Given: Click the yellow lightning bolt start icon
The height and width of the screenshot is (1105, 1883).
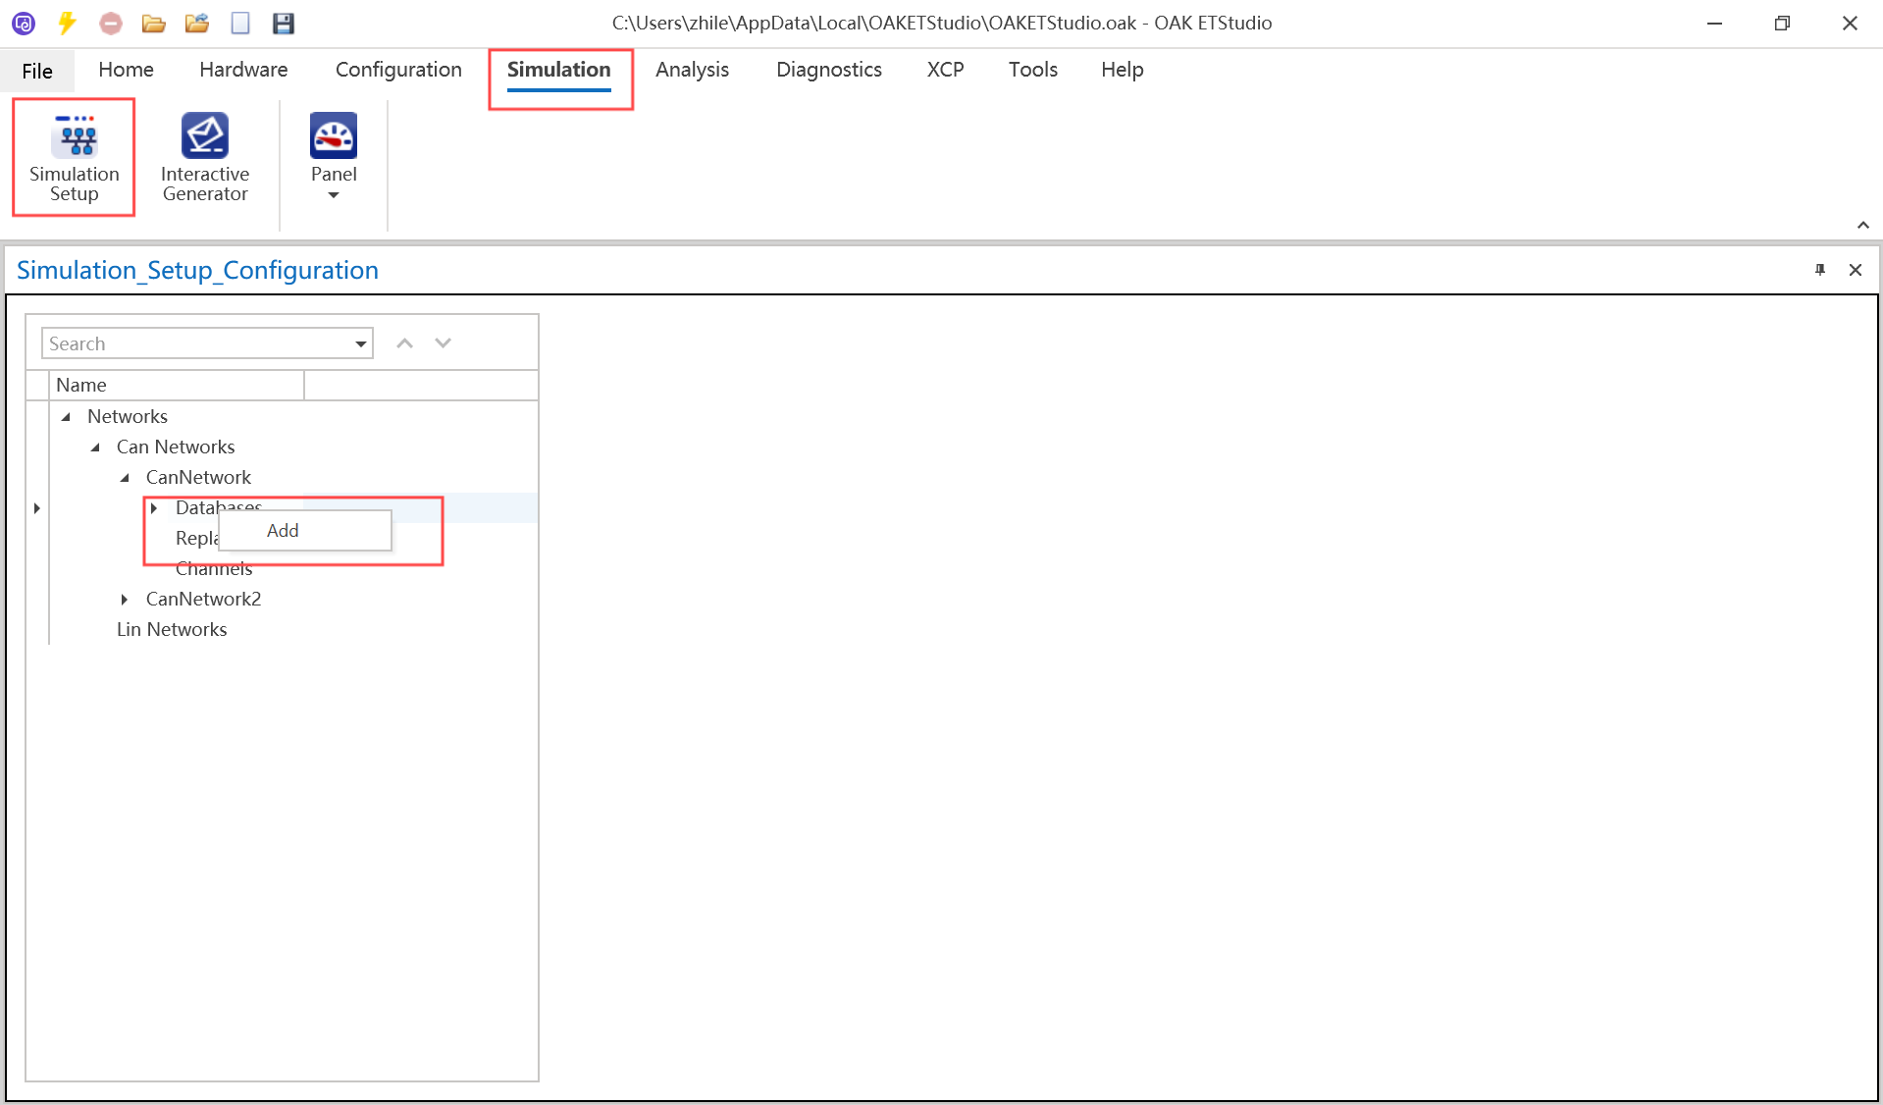Looking at the screenshot, I should (x=67, y=23).
